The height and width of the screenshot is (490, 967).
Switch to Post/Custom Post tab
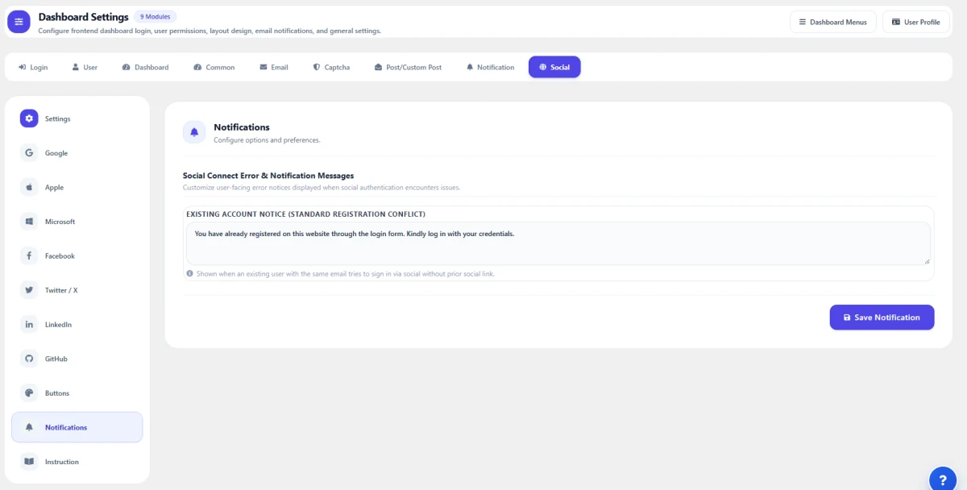point(408,67)
